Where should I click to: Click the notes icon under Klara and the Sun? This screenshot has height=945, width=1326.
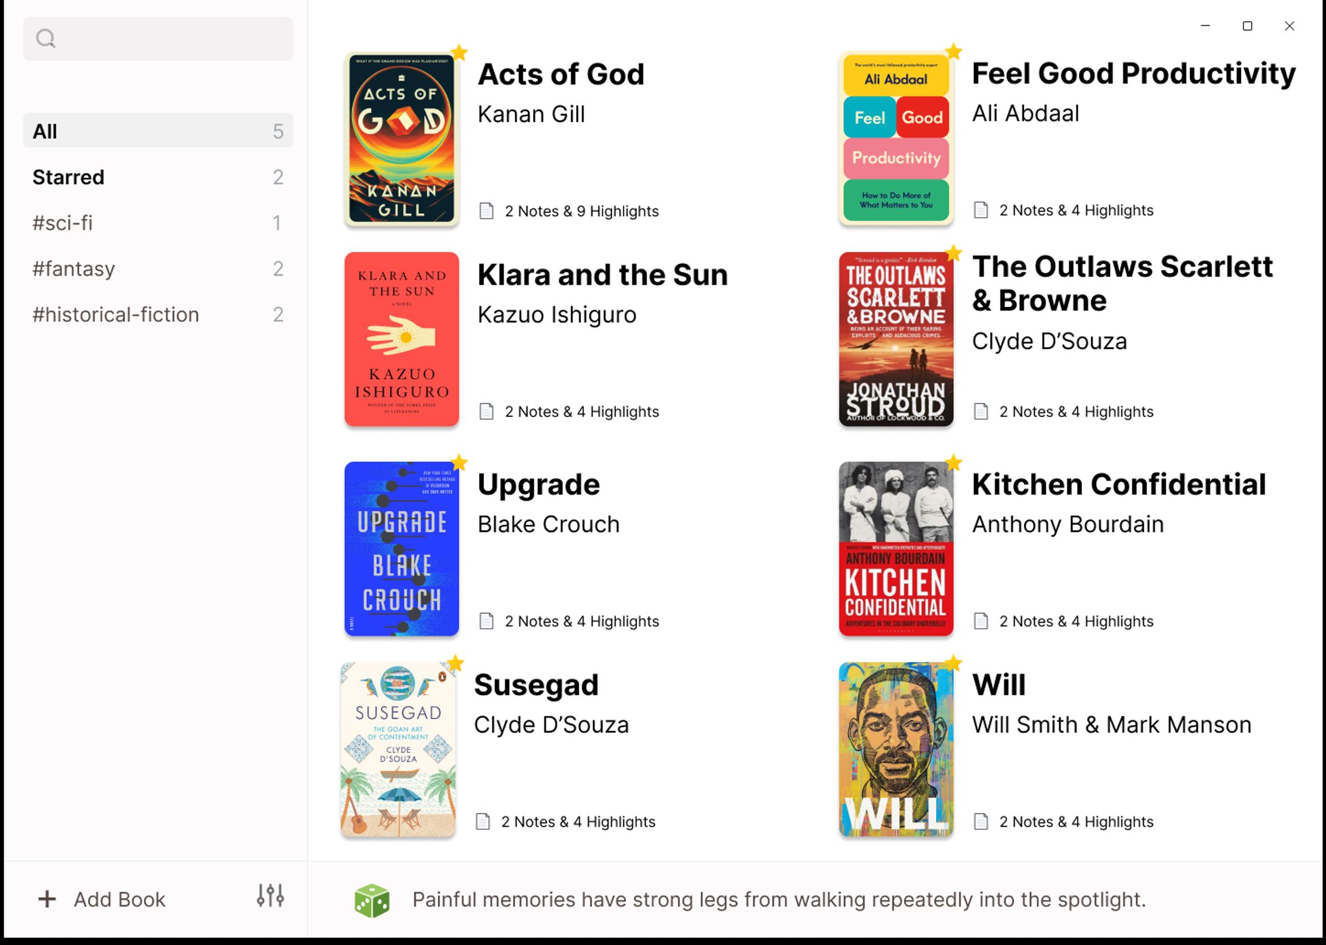[x=486, y=412]
